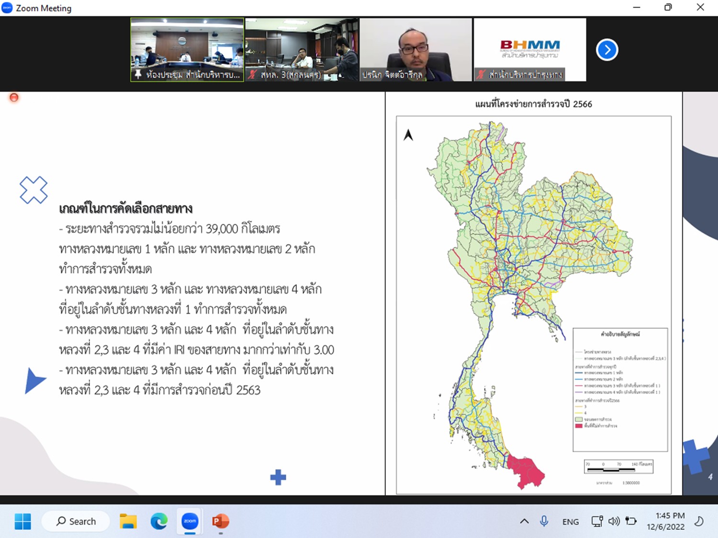Open PowerPoint from the taskbar

tap(221, 521)
